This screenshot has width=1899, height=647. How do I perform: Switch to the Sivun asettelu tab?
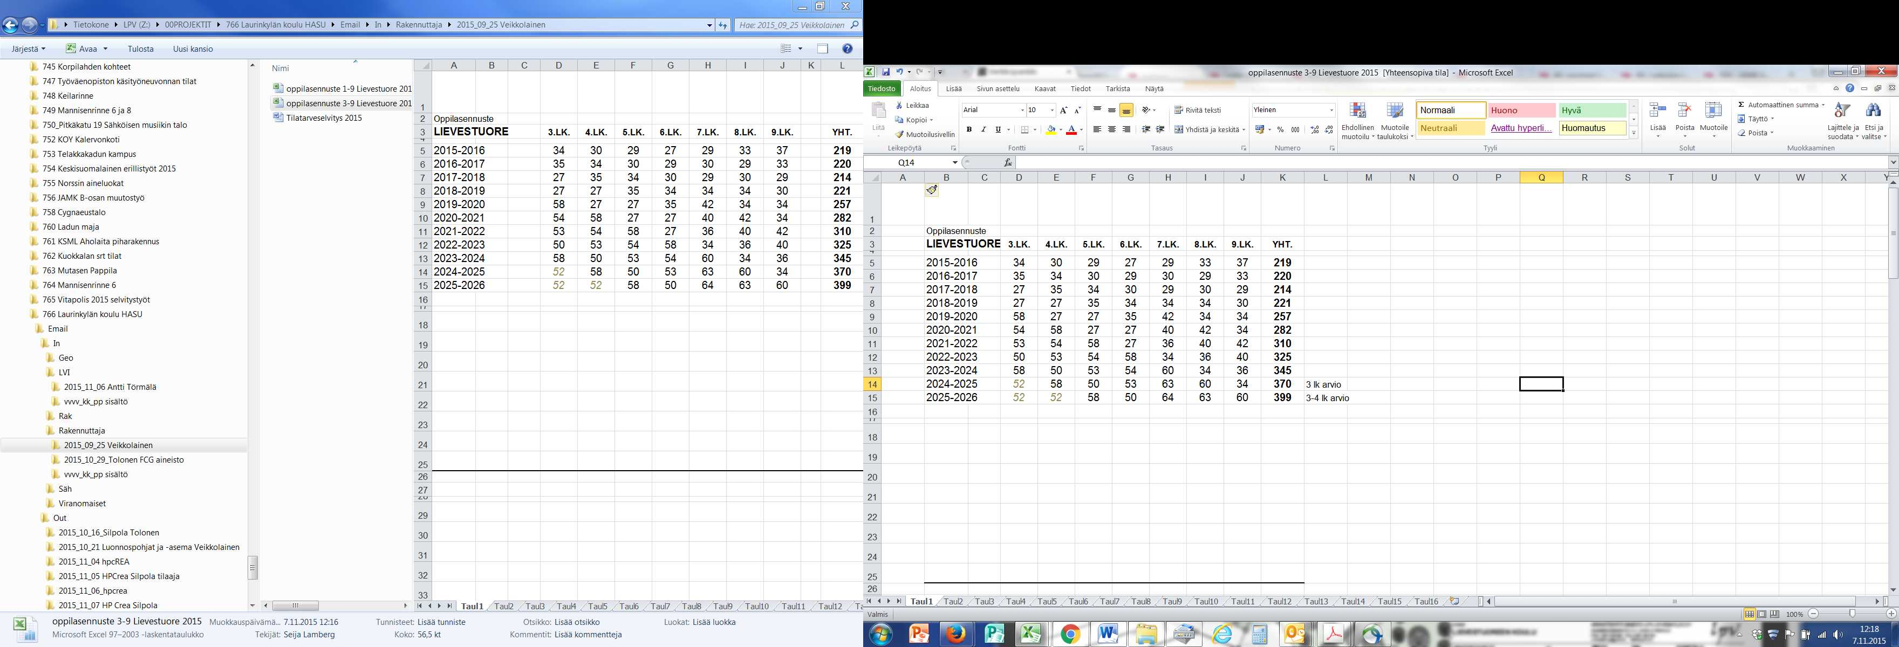[998, 88]
